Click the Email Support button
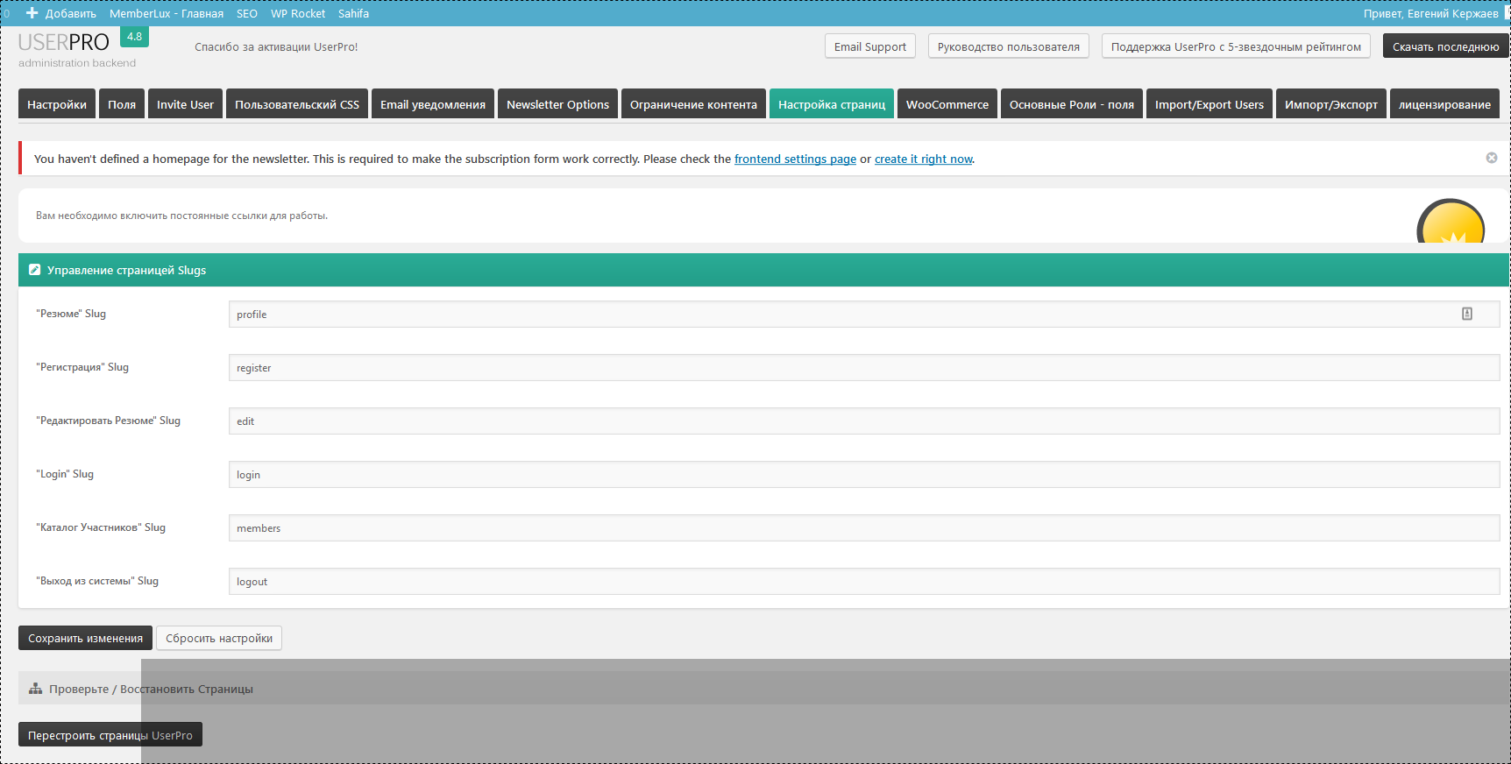The width and height of the screenshot is (1511, 764). [870, 46]
